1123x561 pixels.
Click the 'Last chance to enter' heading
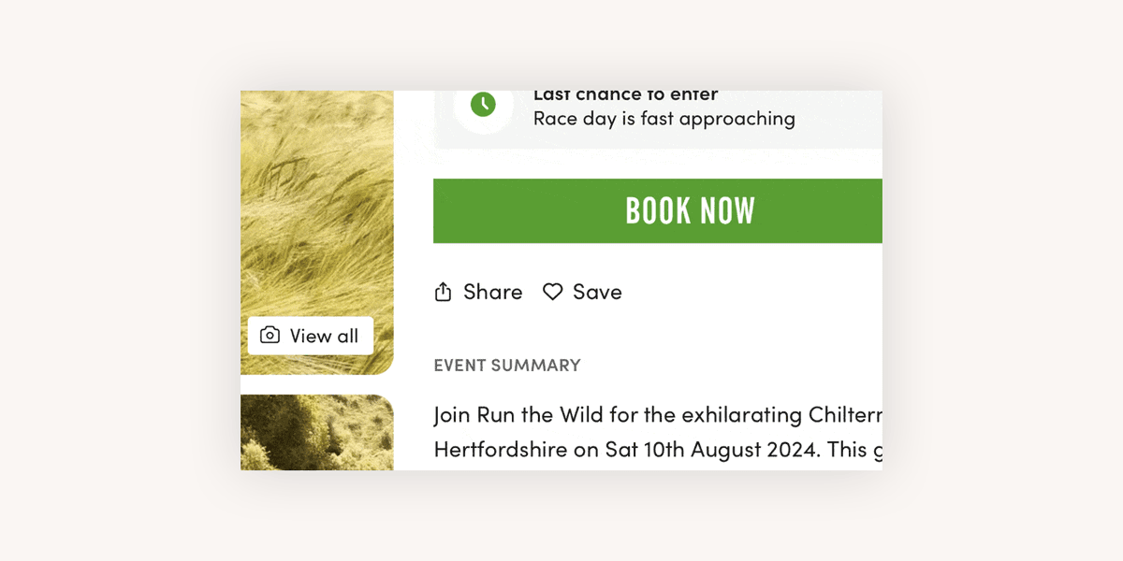625,95
